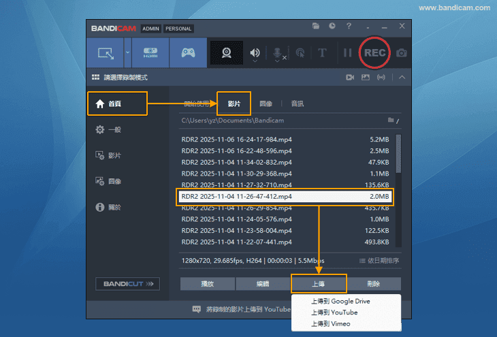The image size is (497, 337).
Task: Enable mouse cursor effects icon
Action: (x=300, y=53)
